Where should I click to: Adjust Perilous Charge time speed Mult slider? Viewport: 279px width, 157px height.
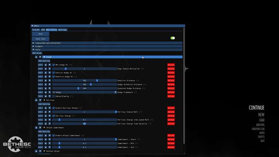coord(84,120)
